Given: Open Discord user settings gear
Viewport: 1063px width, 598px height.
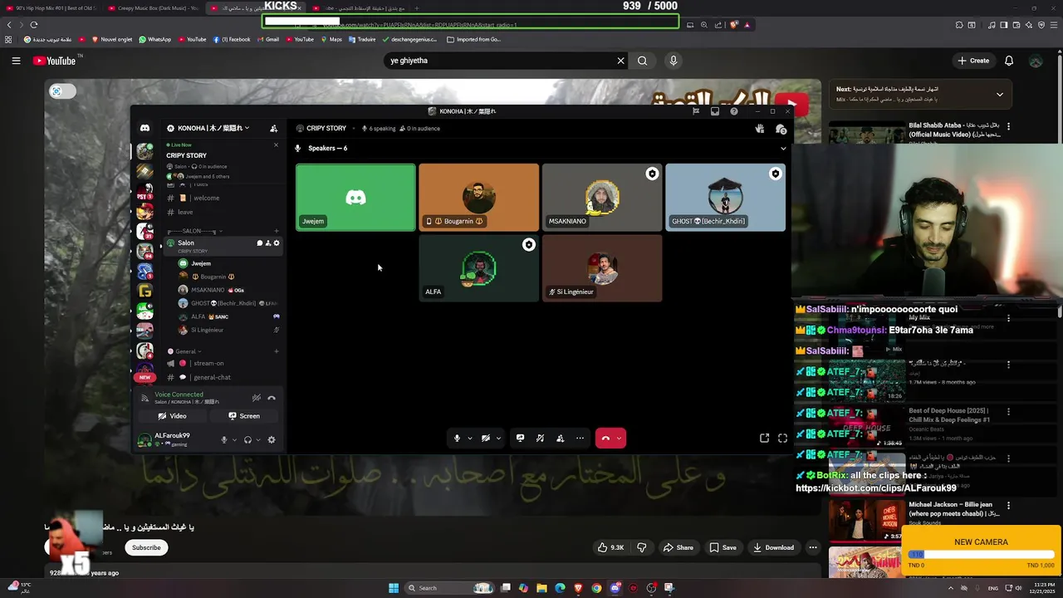Looking at the screenshot, I should 271,439.
